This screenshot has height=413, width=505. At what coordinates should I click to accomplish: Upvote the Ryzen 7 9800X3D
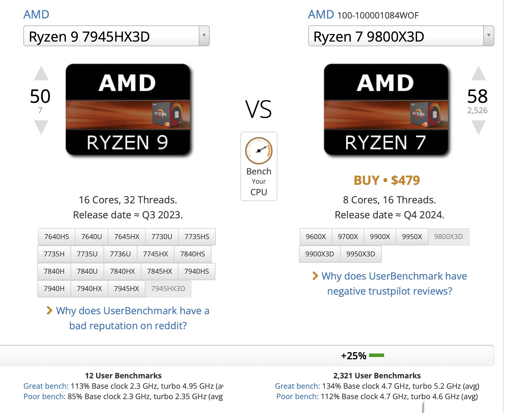478,73
